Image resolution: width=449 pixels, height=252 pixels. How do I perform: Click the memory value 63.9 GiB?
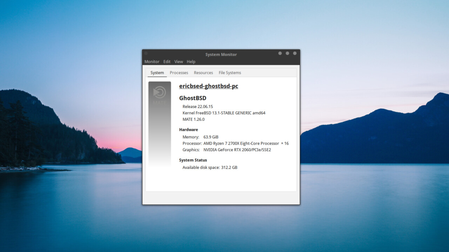tap(211, 137)
